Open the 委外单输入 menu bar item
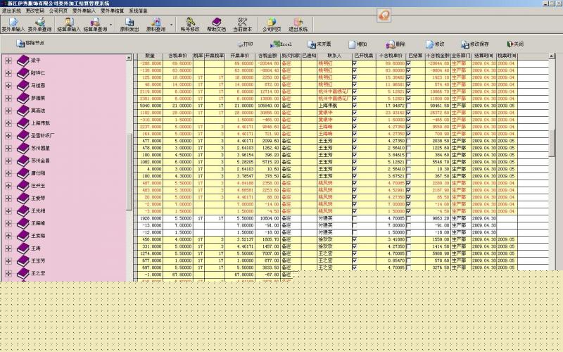Screen dimensions: 563x352 [x=84, y=11]
